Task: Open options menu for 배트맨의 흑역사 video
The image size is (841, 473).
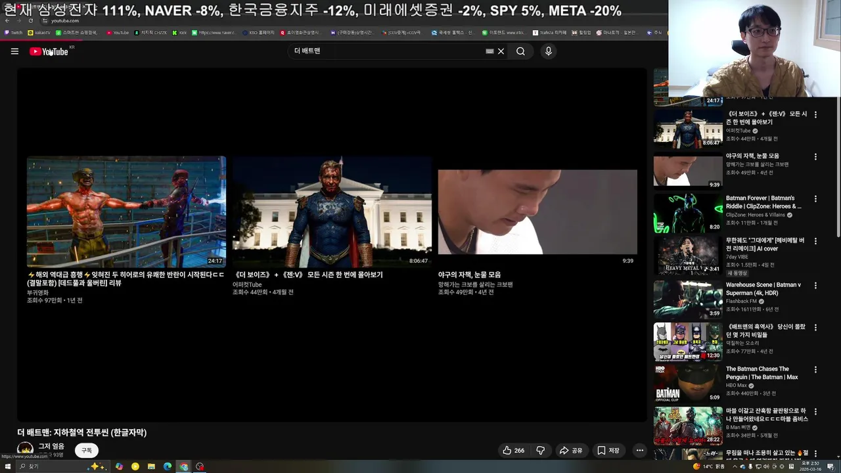Action: [815, 328]
